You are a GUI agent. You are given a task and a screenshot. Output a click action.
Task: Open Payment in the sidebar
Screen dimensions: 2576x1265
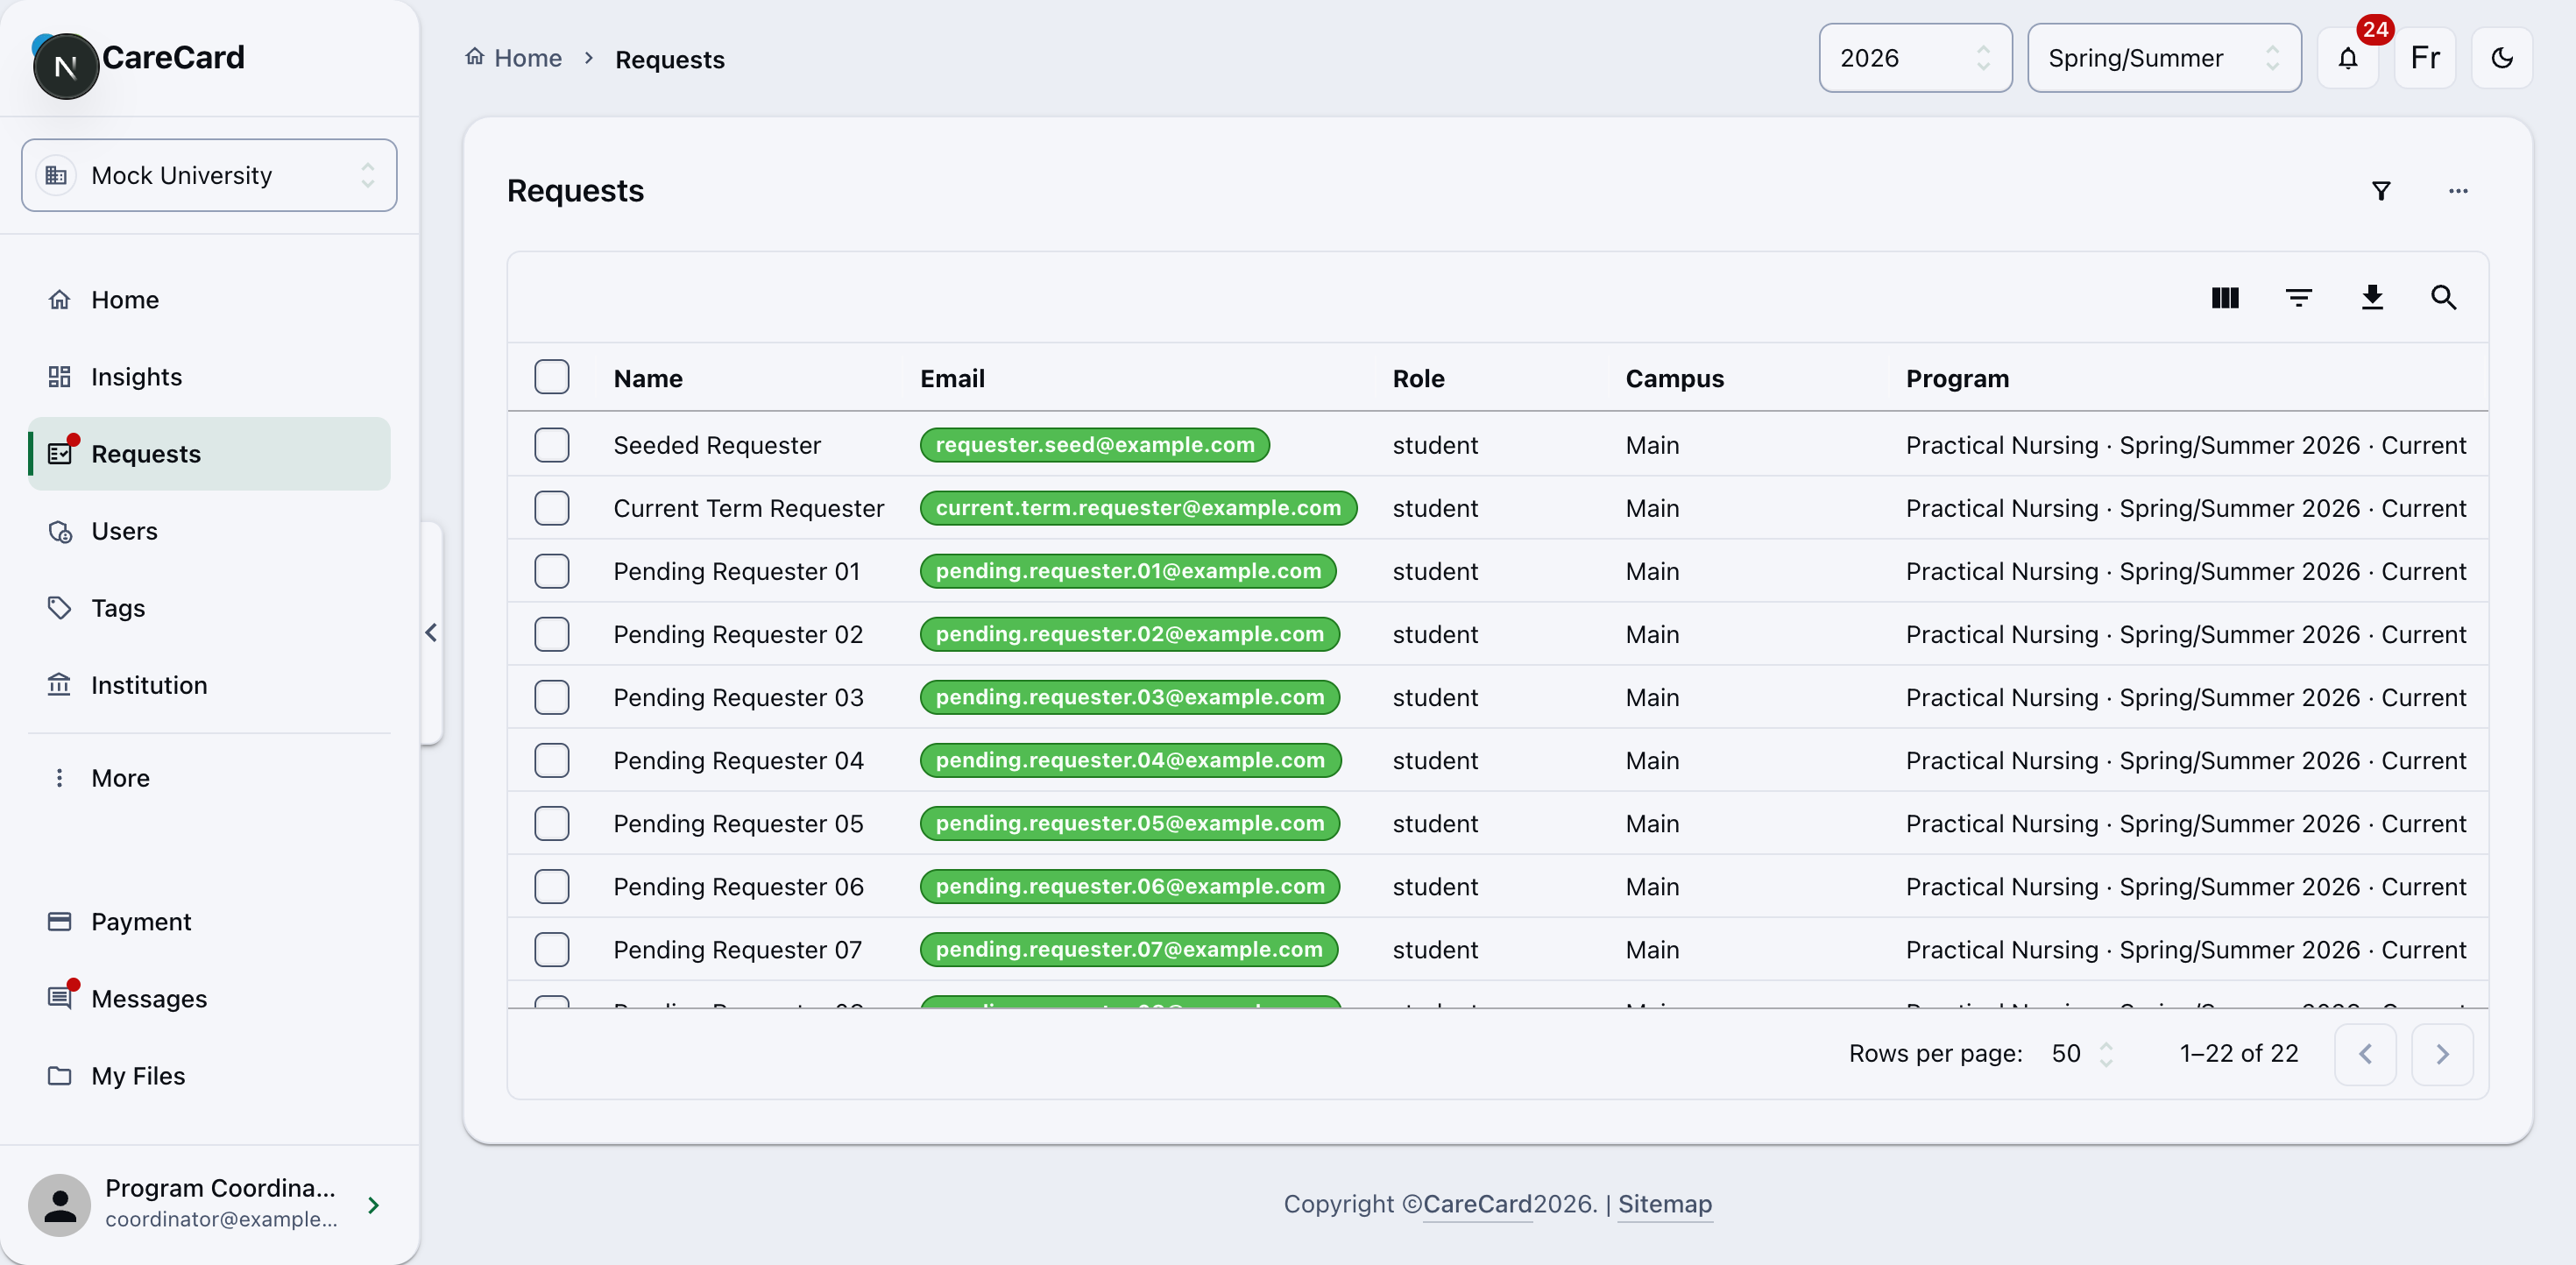[209, 922]
